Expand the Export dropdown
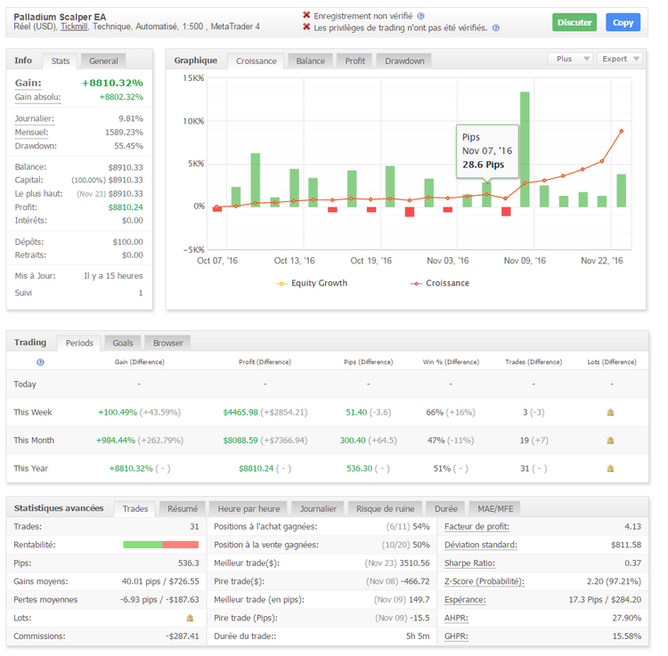This screenshot has height=656, width=668. [x=620, y=59]
